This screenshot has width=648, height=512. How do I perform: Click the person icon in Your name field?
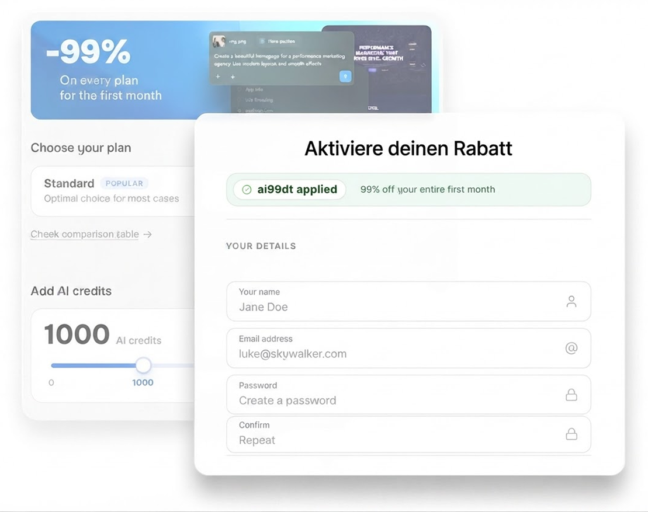pyautogui.click(x=571, y=301)
